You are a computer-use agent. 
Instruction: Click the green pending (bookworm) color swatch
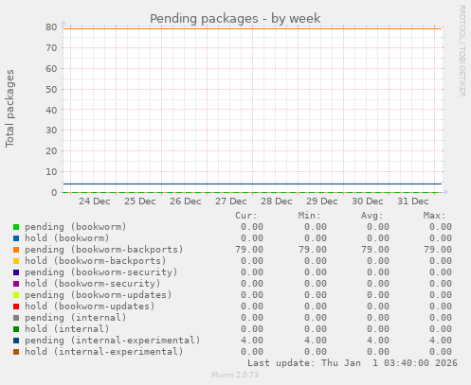(16, 227)
